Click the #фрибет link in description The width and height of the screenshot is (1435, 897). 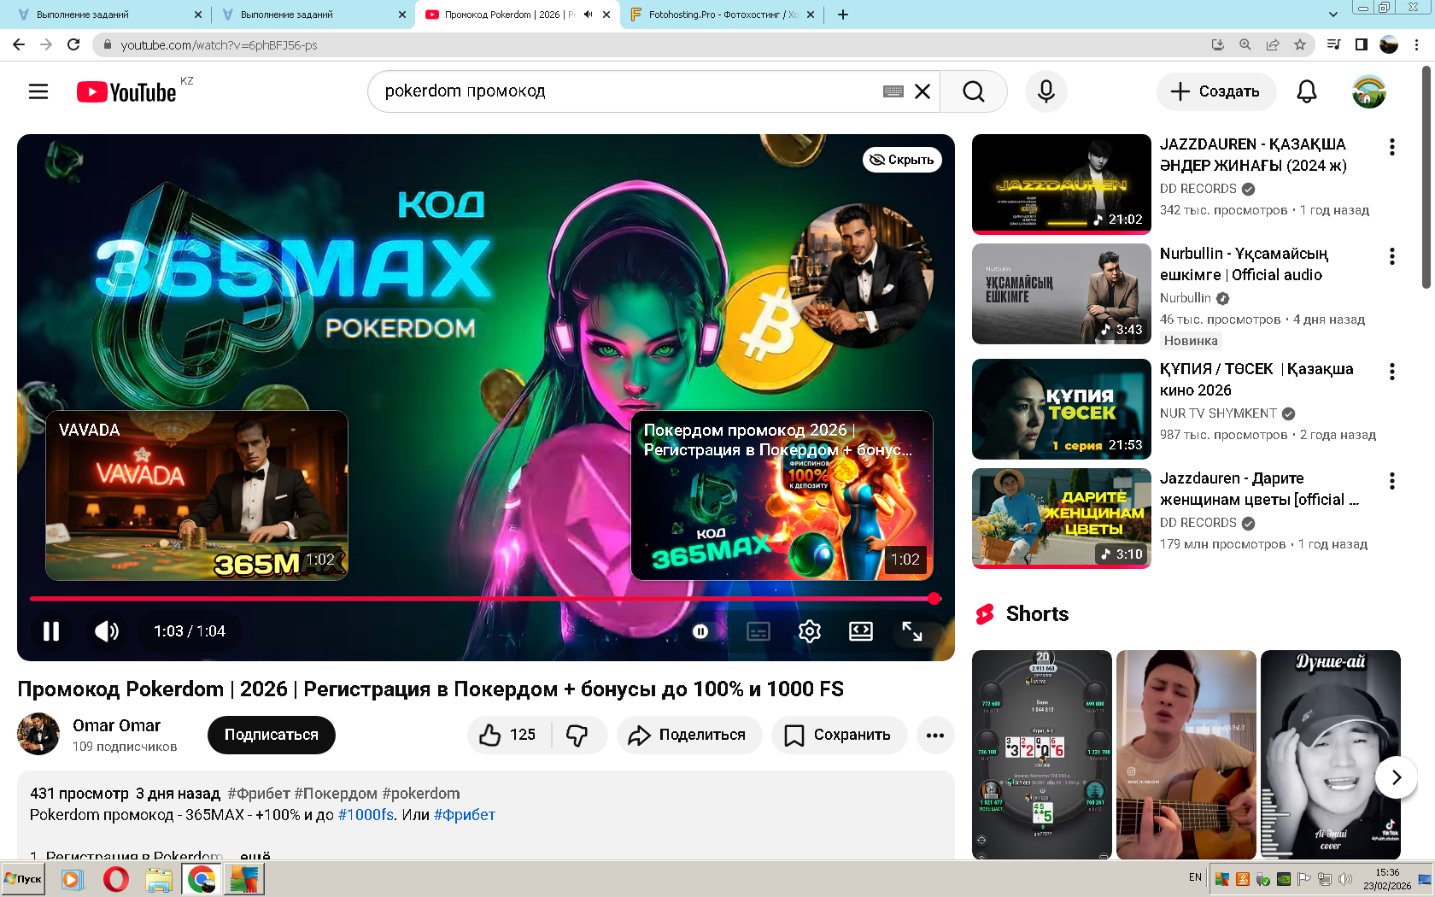click(x=465, y=815)
